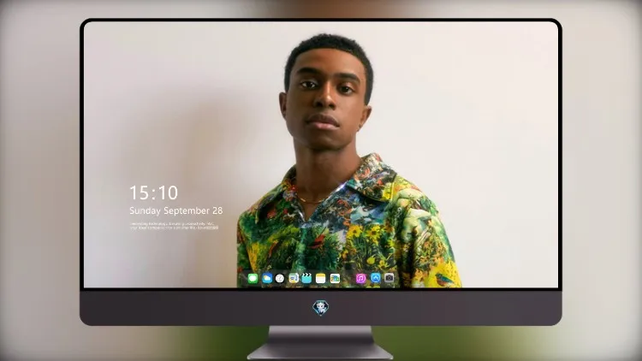
Task: Launch the clapperboard video app in dock
Action: pyautogui.click(x=306, y=278)
